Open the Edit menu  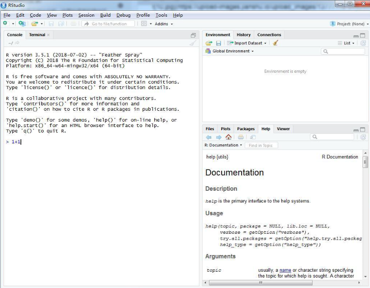[x=20, y=15]
